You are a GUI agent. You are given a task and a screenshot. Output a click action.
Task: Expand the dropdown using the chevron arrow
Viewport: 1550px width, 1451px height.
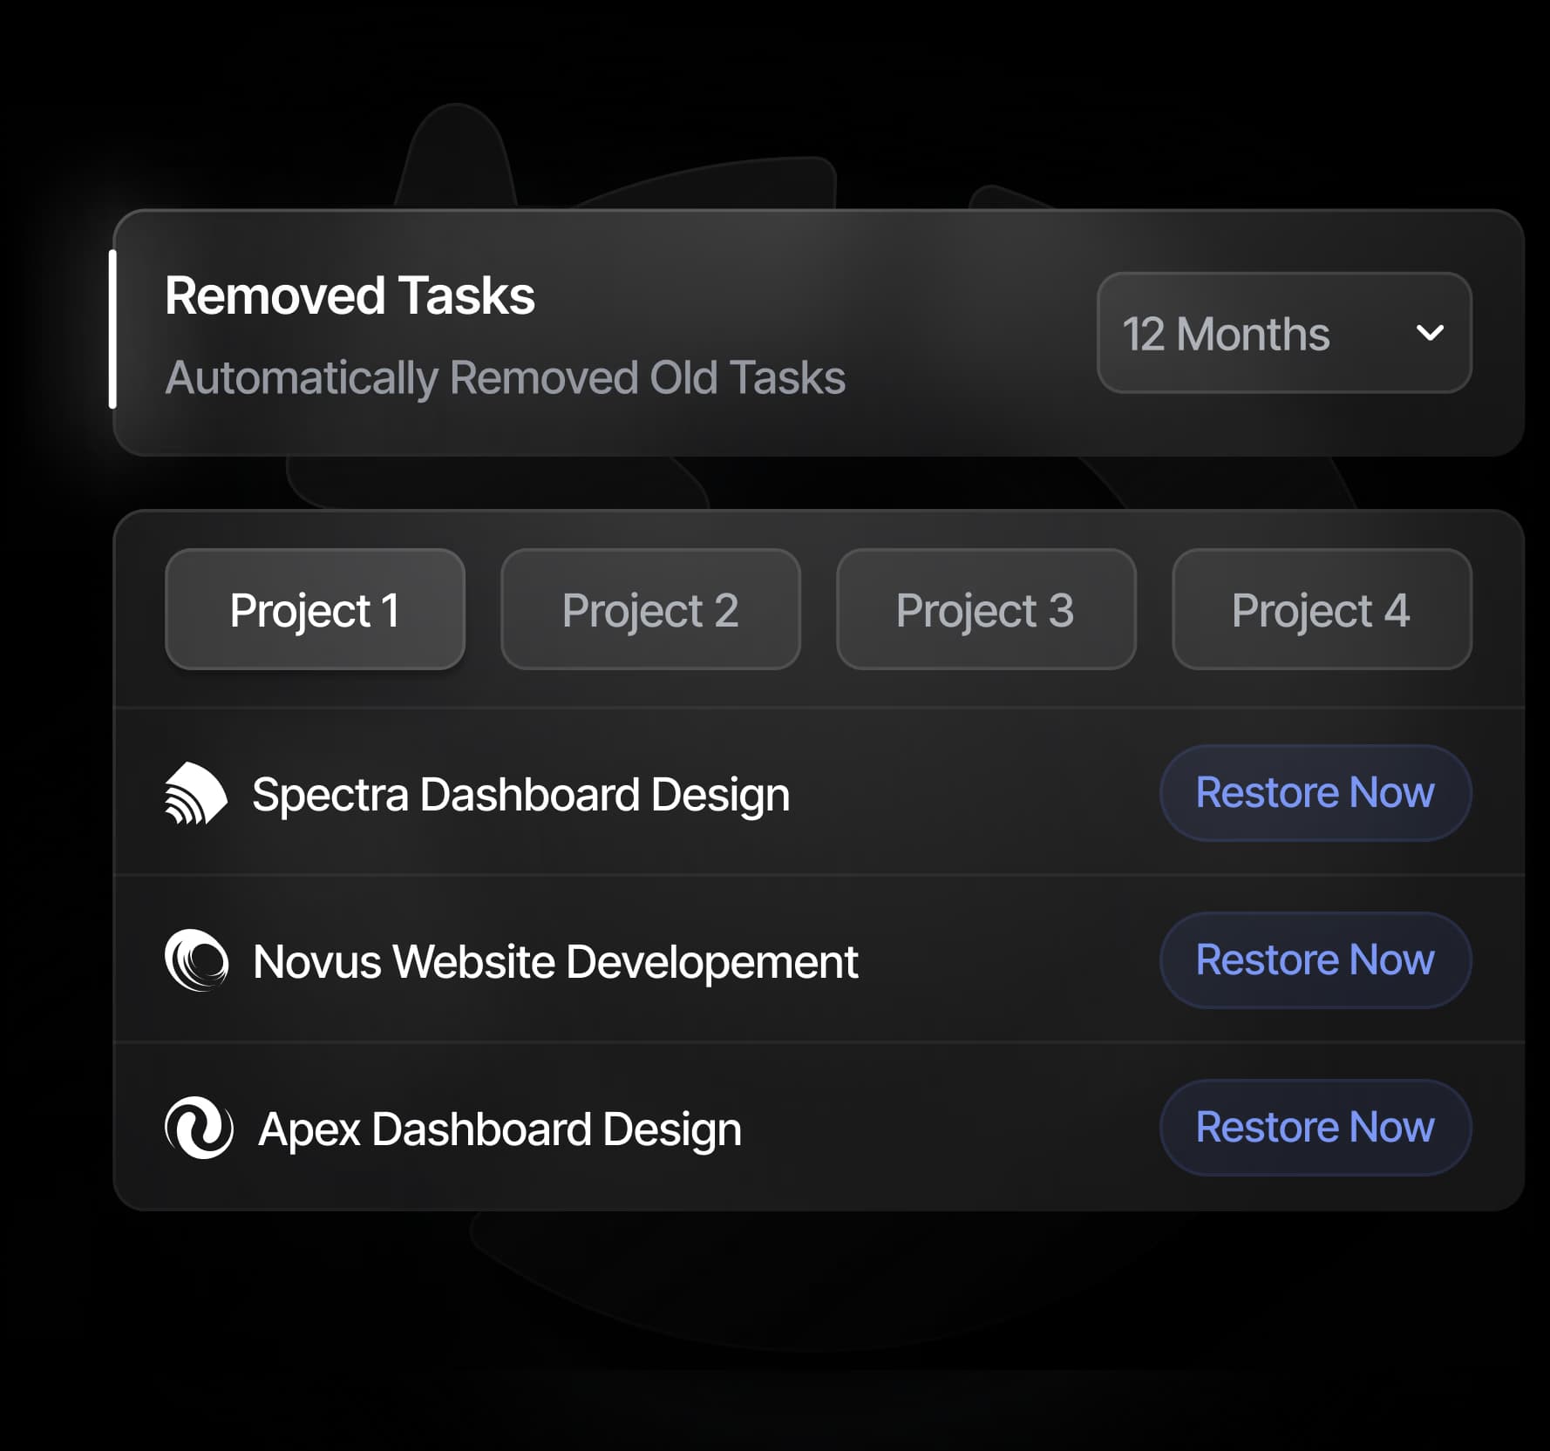click(x=1430, y=333)
